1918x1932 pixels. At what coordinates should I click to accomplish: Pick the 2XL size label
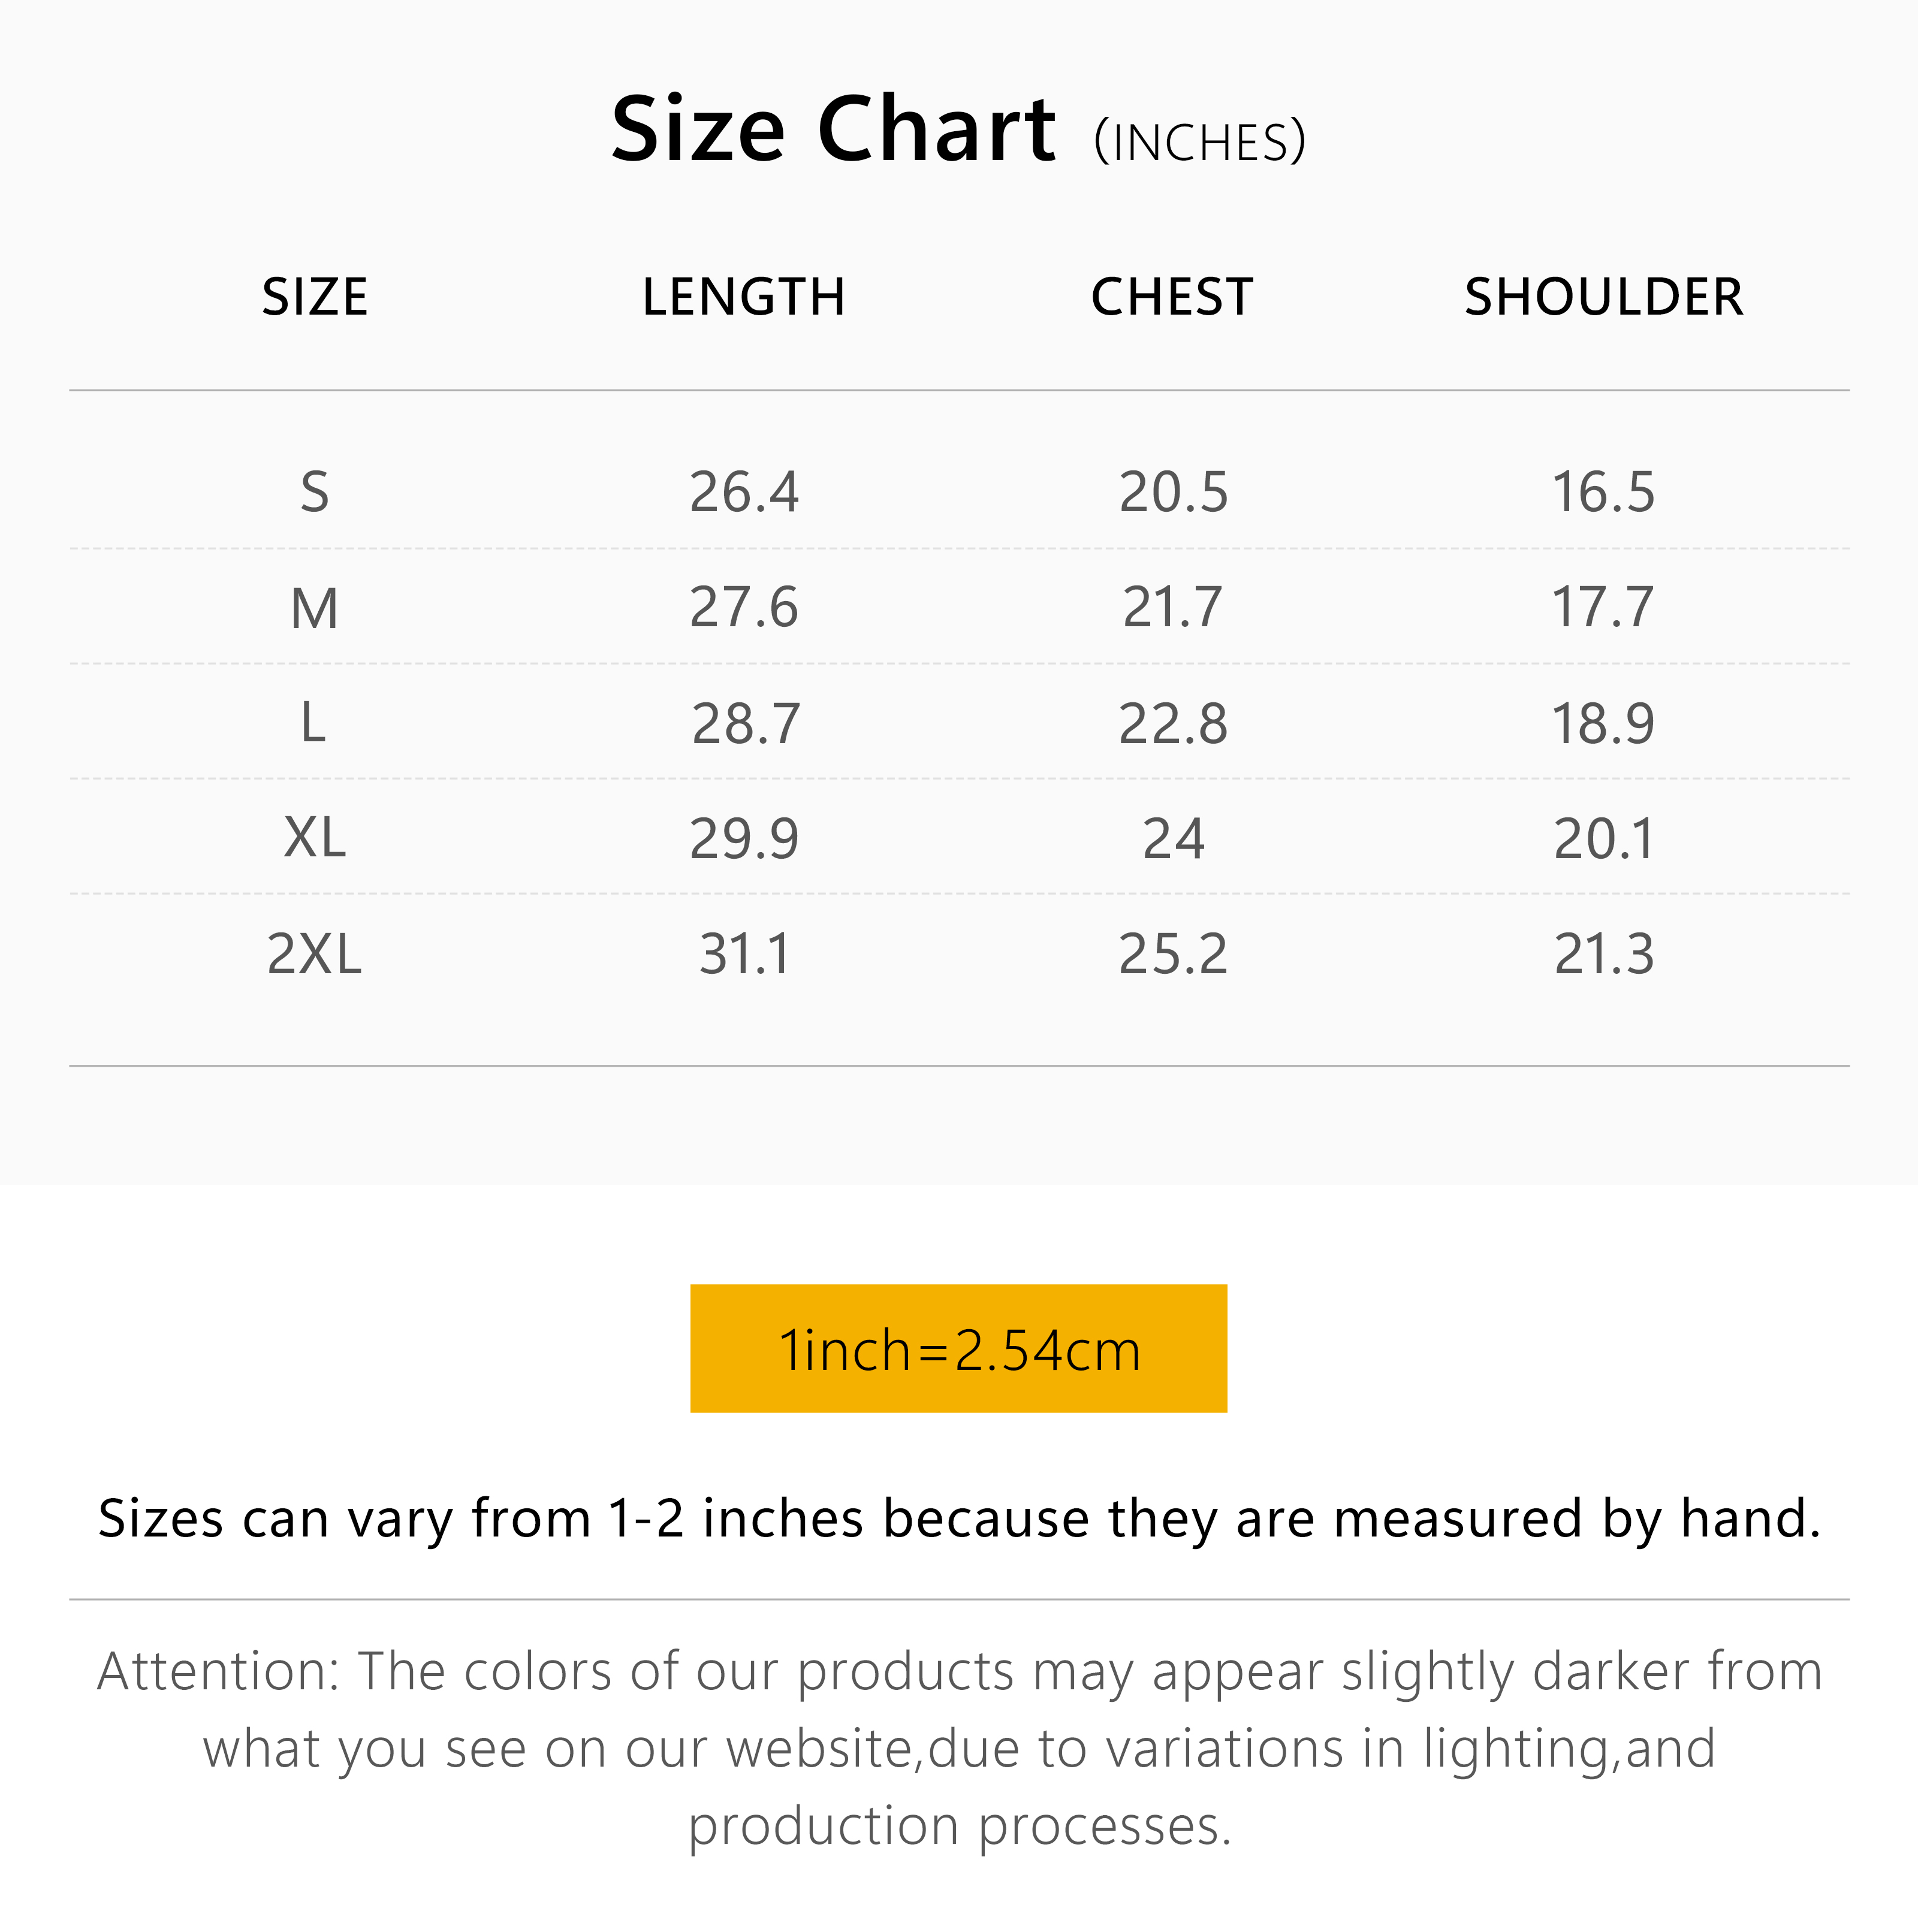click(x=315, y=954)
